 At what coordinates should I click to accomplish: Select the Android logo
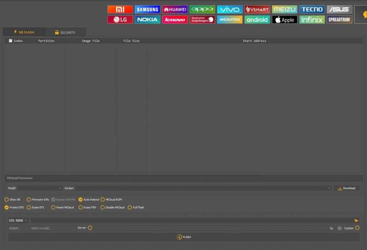(257, 20)
